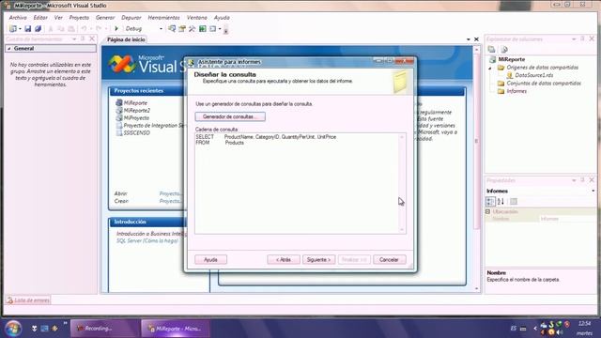Click the Ayuda button in the wizard

(x=210, y=260)
